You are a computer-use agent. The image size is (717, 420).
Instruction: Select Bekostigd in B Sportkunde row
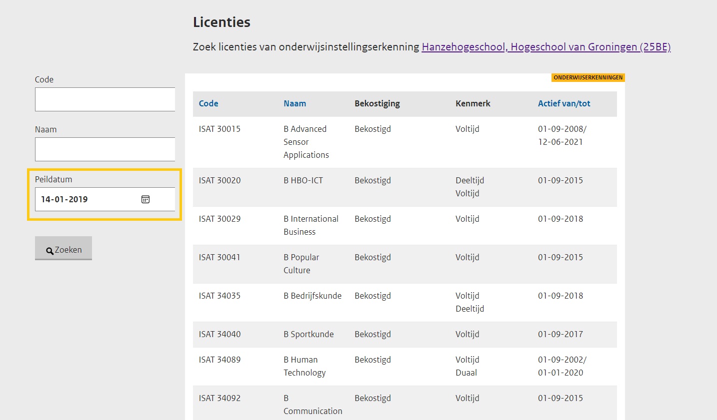coord(372,334)
